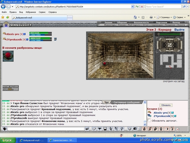Click the money bag icon in bottom toolbar
The height and width of the screenshot is (143, 190).
point(144,129)
